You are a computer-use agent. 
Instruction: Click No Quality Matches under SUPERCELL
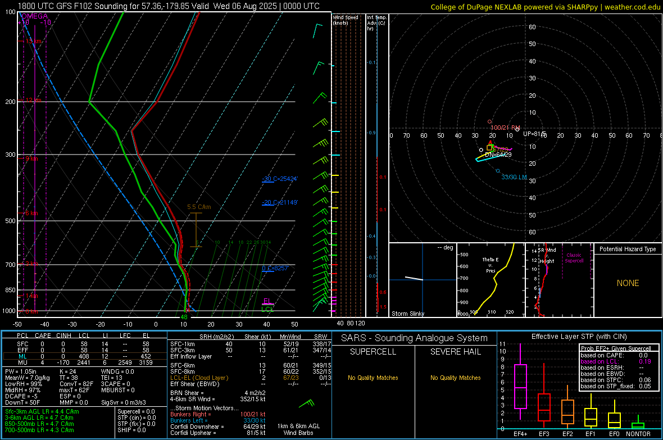373,378
